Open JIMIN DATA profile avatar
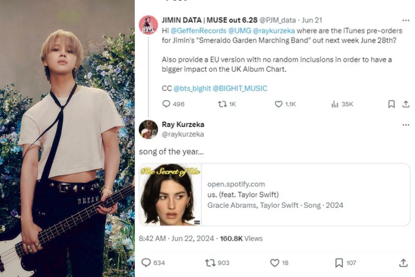Screen dimensions: 415x277 click(148, 25)
